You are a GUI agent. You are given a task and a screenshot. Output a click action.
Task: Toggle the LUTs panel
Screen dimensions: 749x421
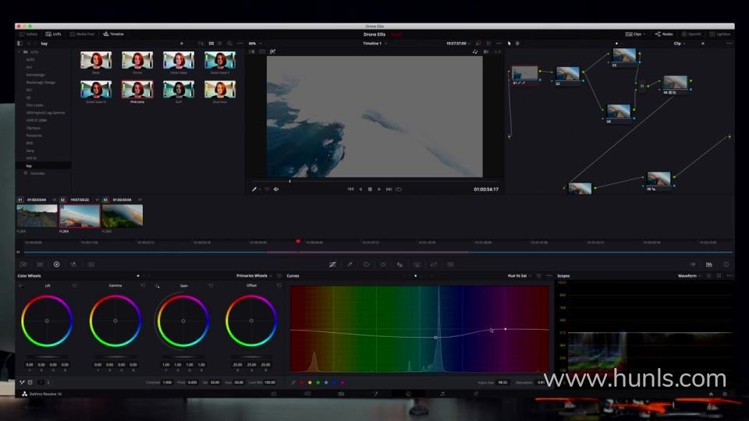tap(53, 34)
